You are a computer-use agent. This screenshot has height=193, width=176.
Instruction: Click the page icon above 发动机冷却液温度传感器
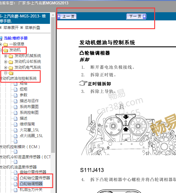tap(16, 152)
